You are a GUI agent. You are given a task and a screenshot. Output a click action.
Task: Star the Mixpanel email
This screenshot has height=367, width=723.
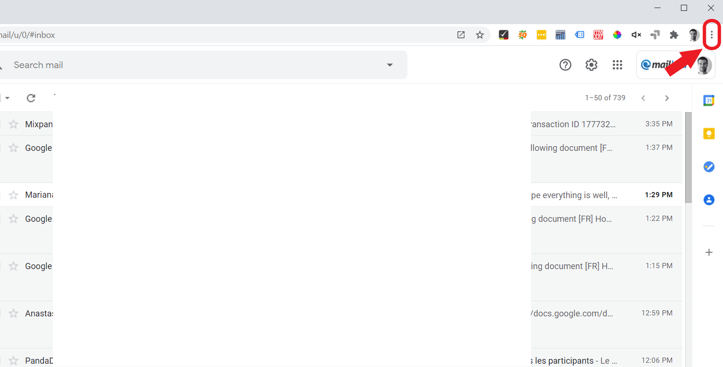[14, 124]
